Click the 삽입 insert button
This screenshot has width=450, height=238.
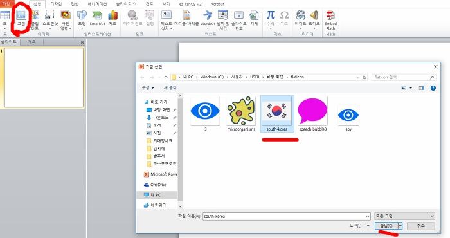[386, 226]
